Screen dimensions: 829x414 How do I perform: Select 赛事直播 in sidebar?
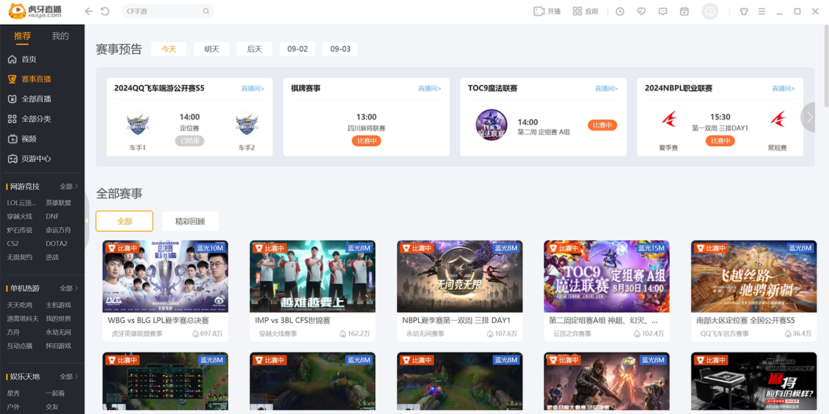[x=29, y=79]
